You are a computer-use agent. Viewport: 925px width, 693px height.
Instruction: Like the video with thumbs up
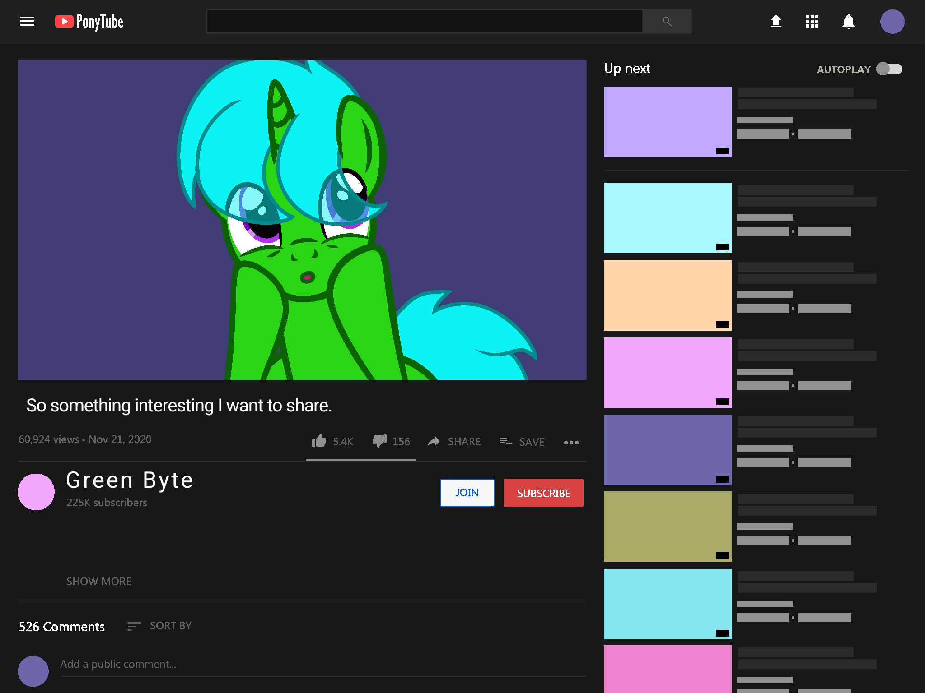(319, 441)
